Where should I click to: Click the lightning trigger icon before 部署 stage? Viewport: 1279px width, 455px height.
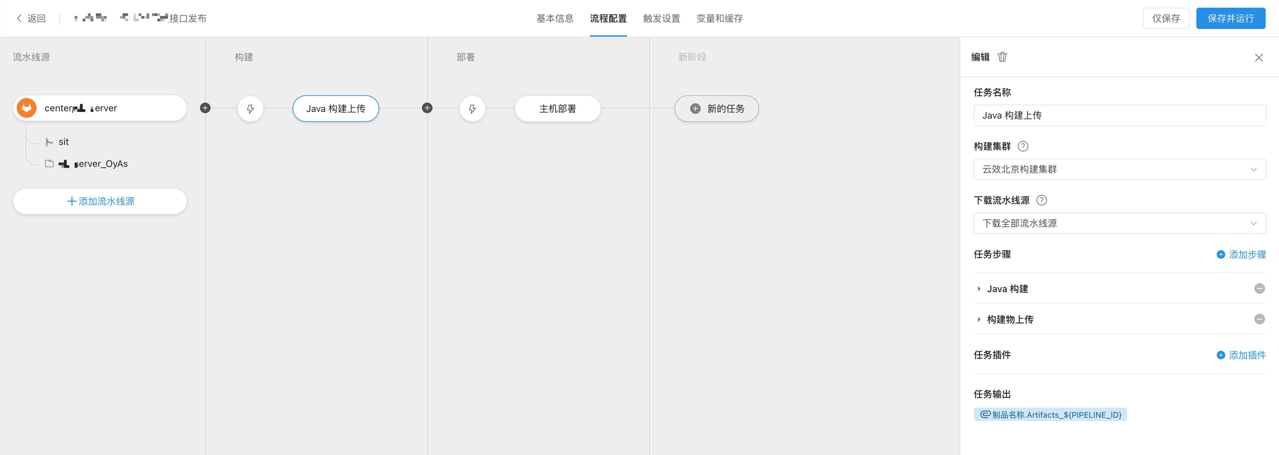click(x=472, y=108)
